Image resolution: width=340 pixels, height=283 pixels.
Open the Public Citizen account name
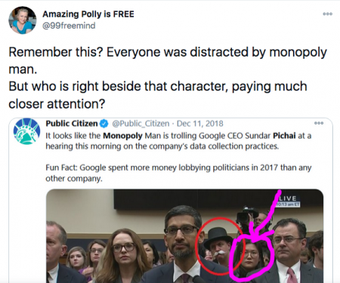click(x=72, y=124)
